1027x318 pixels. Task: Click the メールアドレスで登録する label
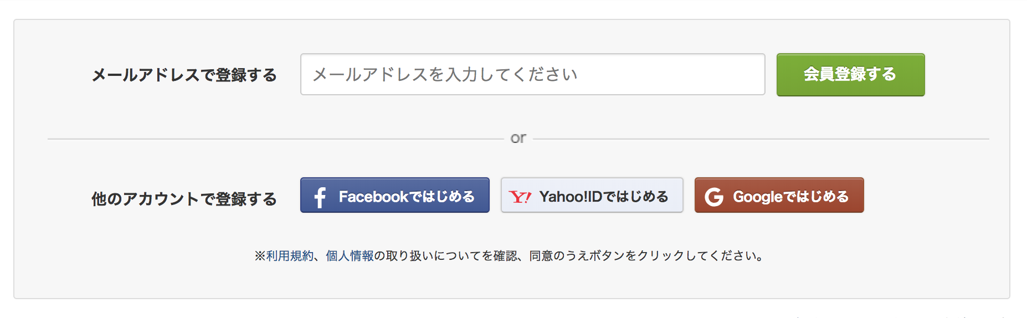[x=184, y=75]
